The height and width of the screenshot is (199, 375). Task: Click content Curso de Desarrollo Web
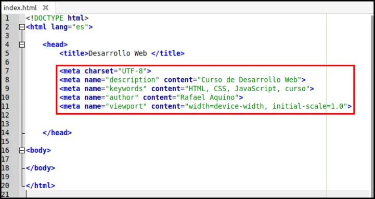tap(249, 80)
